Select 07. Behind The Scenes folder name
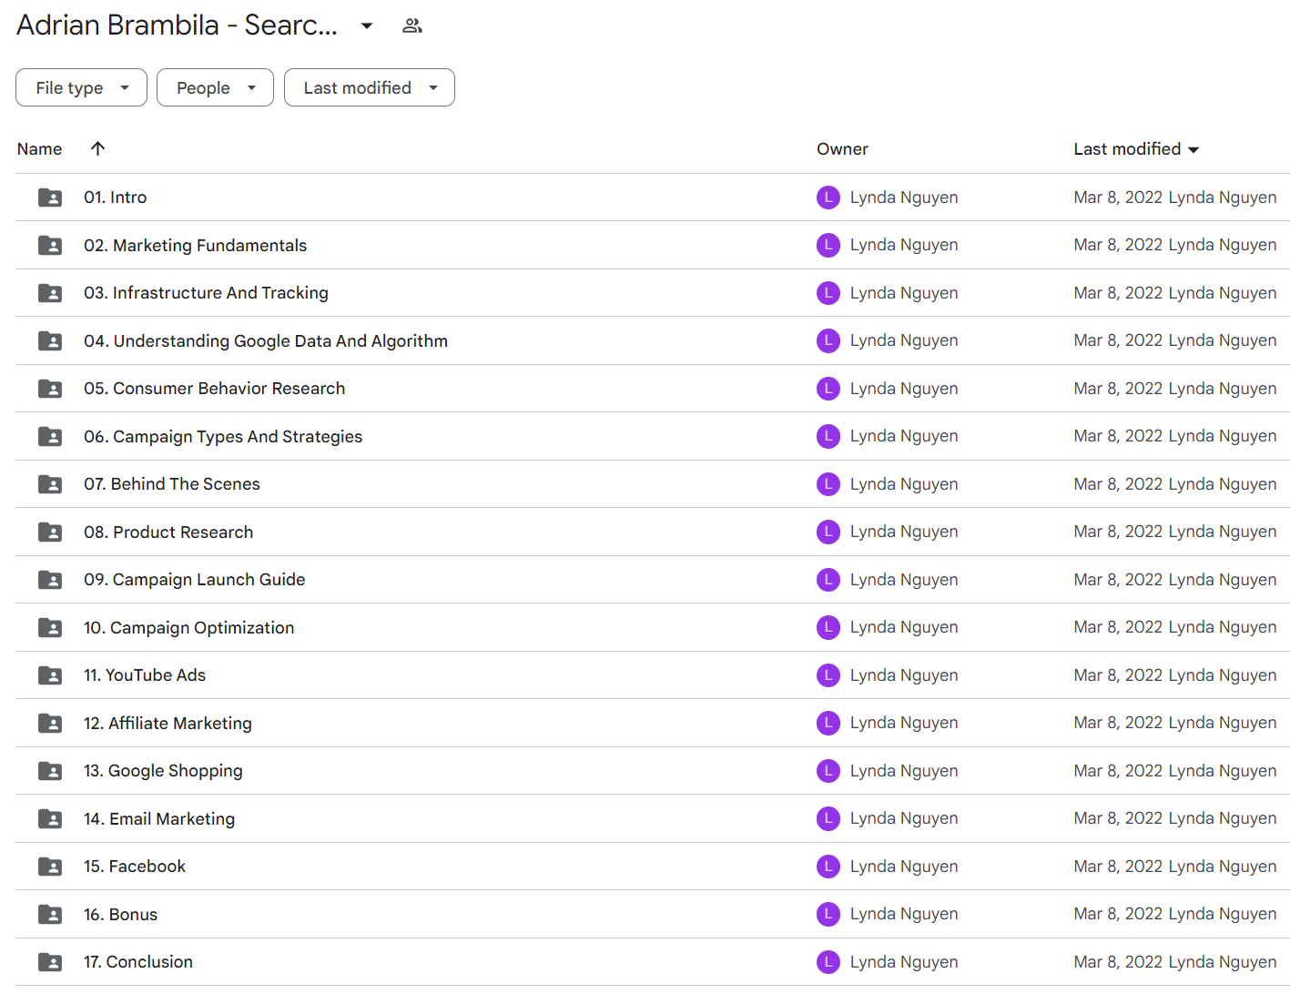 (172, 484)
